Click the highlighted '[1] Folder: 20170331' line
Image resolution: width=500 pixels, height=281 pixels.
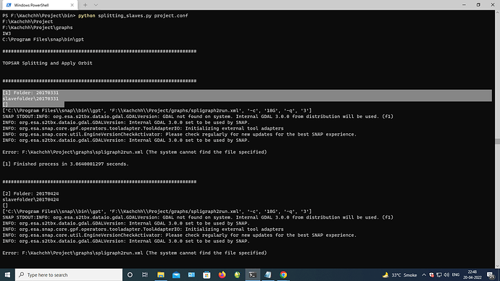click(30, 93)
